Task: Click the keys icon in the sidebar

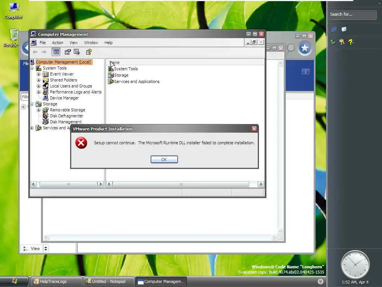Action: point(342,42)
